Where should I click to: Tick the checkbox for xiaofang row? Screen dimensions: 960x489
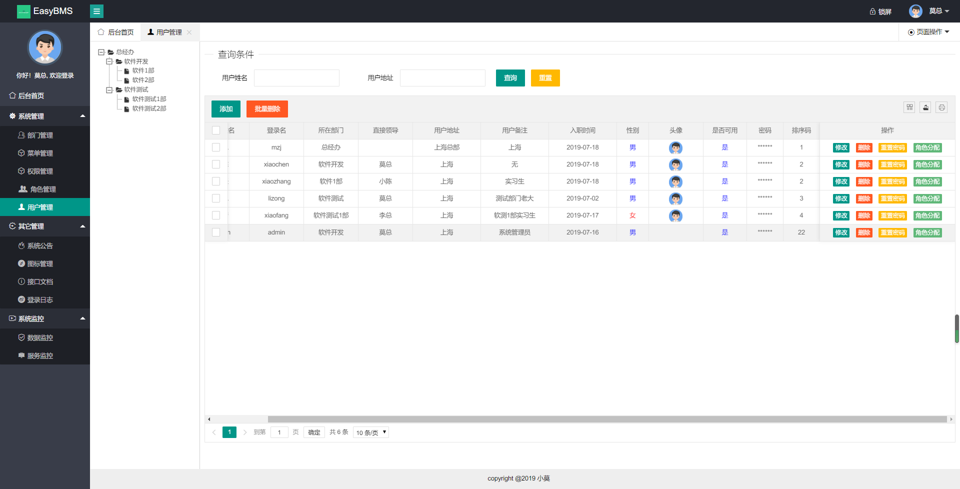(216, 215)
